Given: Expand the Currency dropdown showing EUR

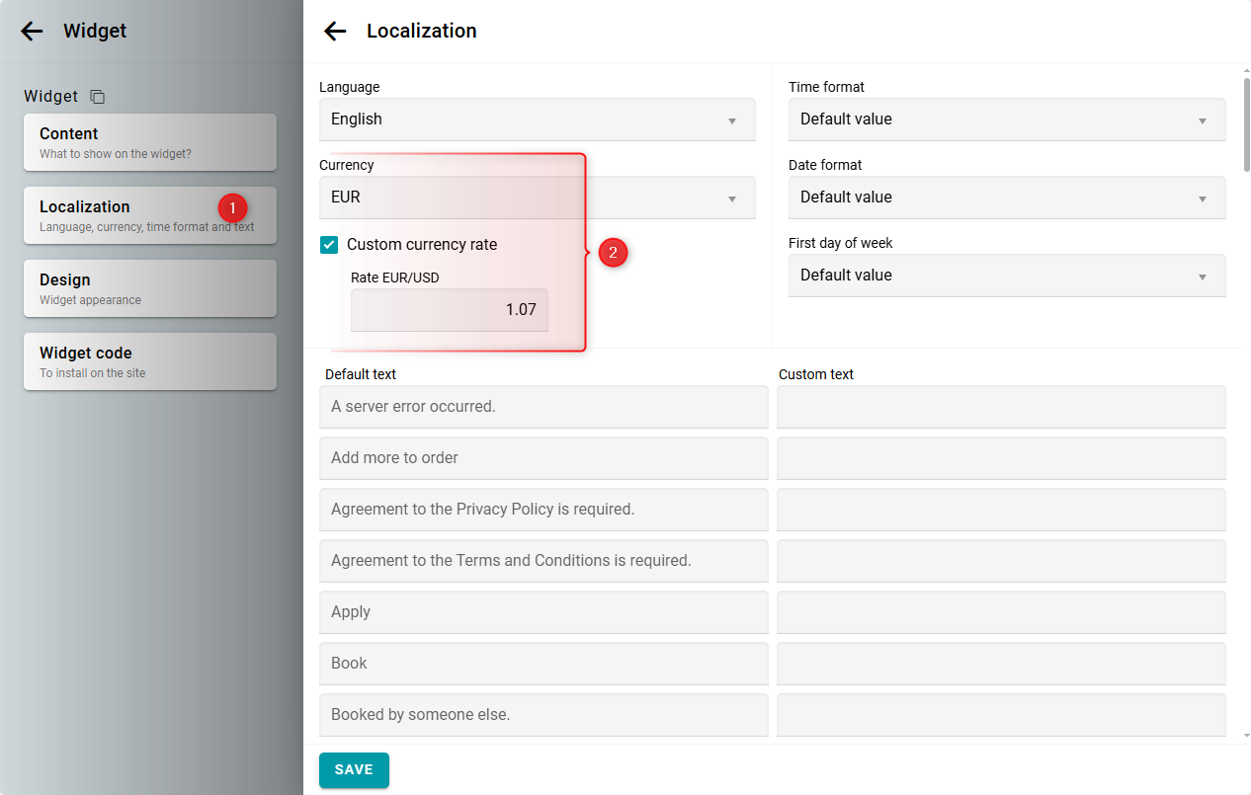Looking at the screenshot, I should [x=537, y=198].
